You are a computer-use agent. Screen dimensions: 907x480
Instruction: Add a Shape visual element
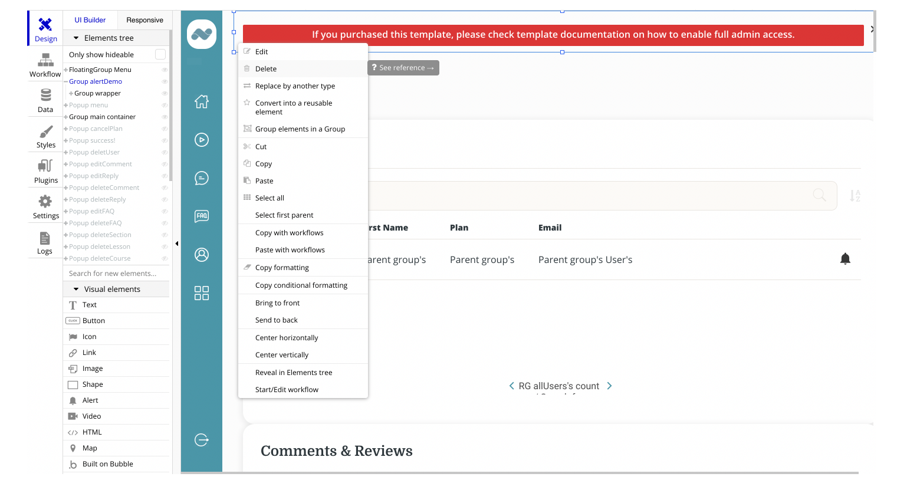(116, 384)
